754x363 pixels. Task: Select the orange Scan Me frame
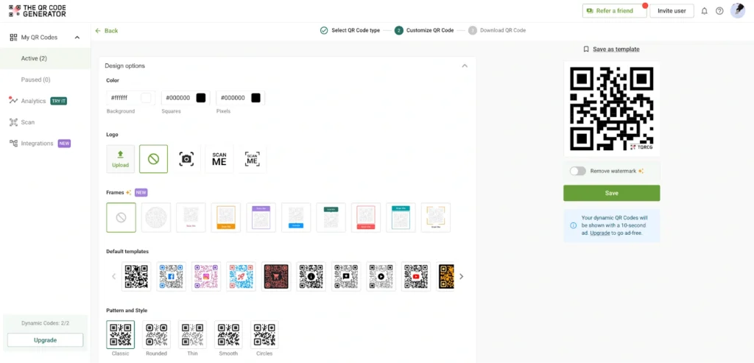click(226, 217)
